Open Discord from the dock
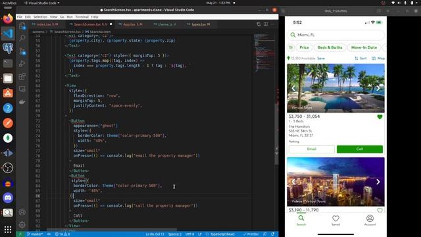The image size is (421, 237). (8, 197)
